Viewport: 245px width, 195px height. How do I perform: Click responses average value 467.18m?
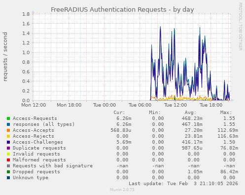click(x=192, y=124)
